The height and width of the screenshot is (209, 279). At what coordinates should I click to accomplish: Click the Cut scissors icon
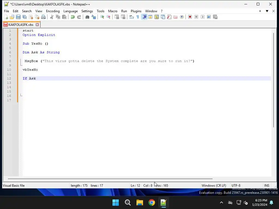[x=51, y=17]
